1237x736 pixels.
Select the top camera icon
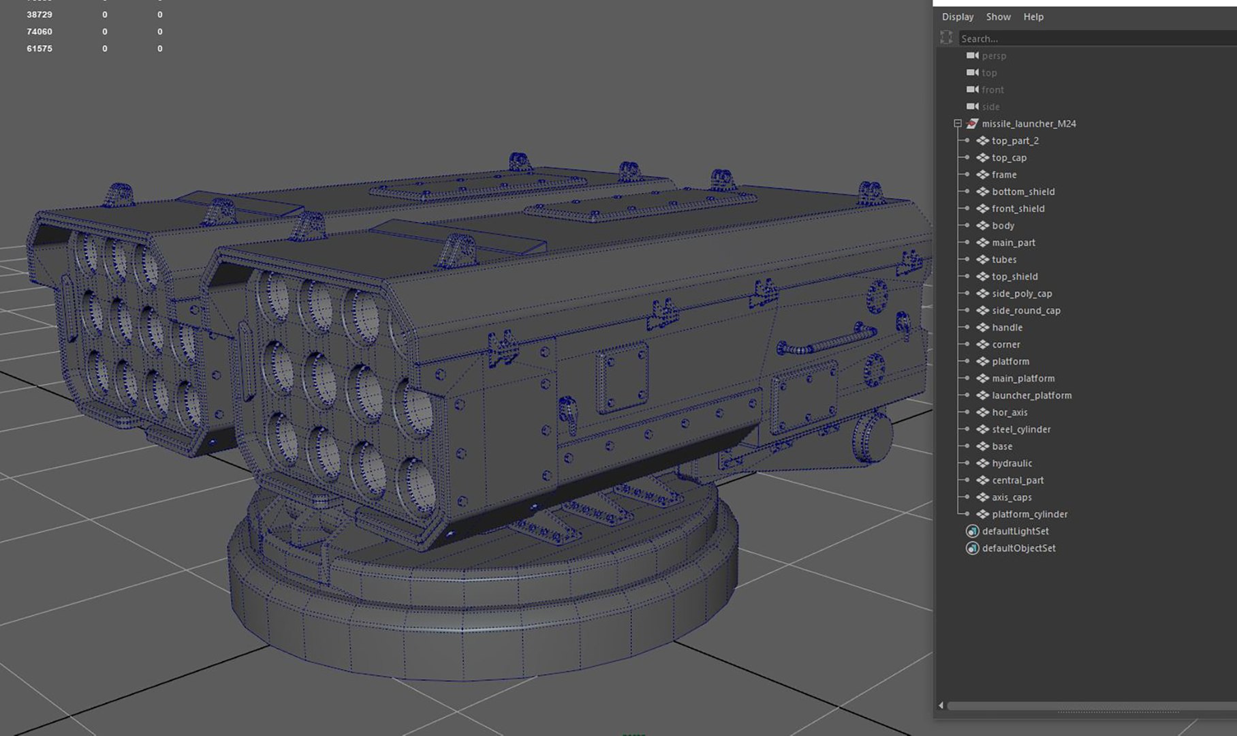click(x=973, y=72)
